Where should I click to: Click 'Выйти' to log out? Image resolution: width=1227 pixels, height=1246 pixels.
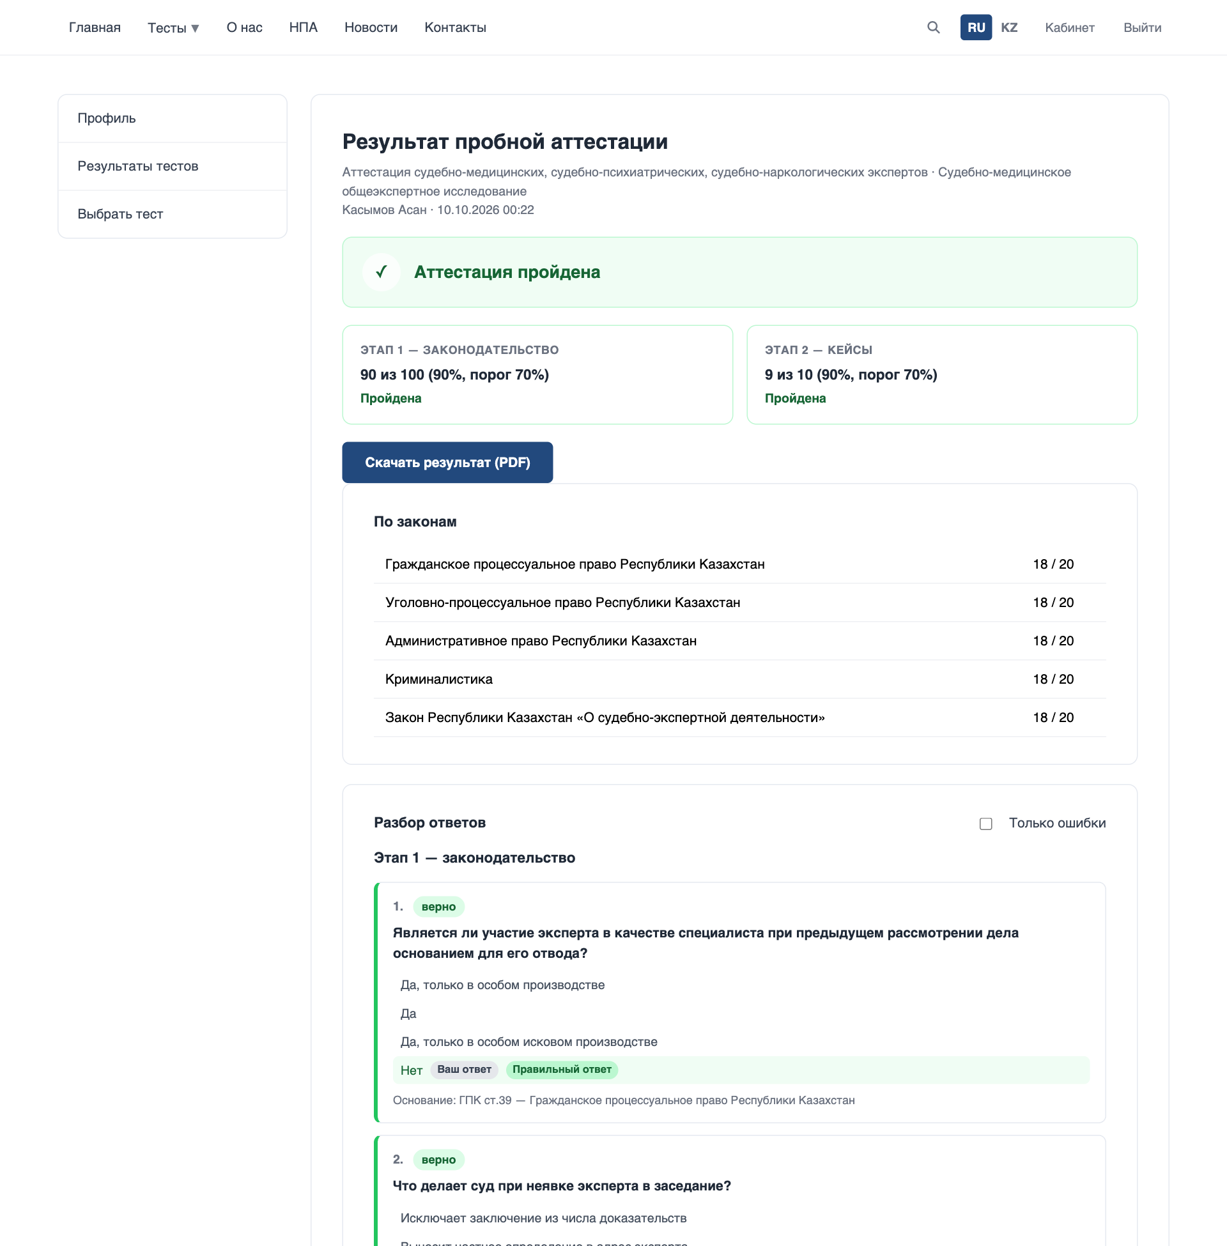coord(1142,27)
